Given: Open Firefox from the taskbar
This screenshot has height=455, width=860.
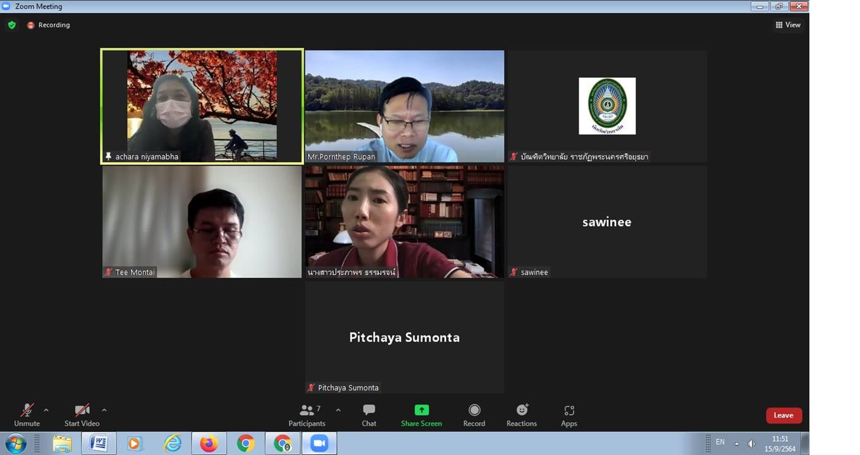Looking at the screenshot, I should tap(209, 444).
